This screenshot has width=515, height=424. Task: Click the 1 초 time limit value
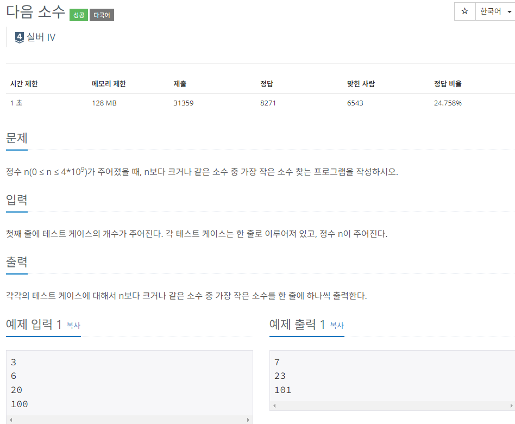(x=16, y=103)
